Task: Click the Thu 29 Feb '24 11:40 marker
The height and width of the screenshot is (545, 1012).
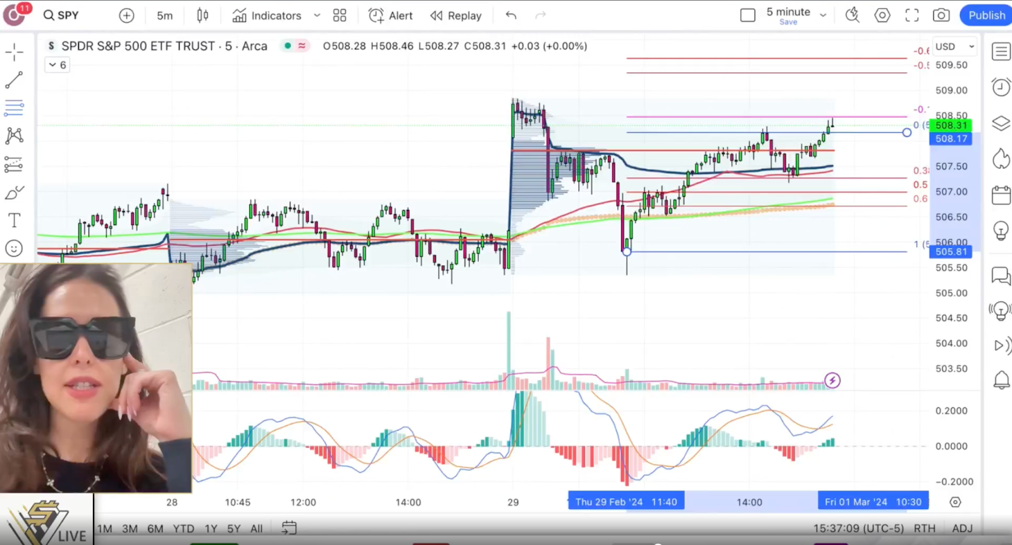Action: [626, 502]
